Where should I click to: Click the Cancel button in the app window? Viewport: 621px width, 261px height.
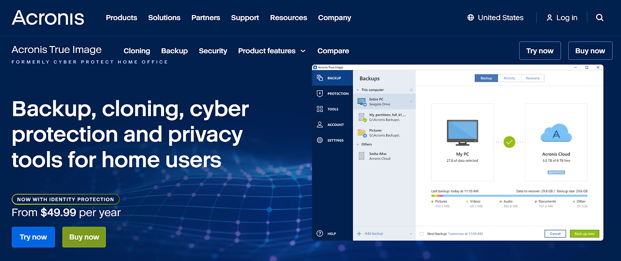556,233
